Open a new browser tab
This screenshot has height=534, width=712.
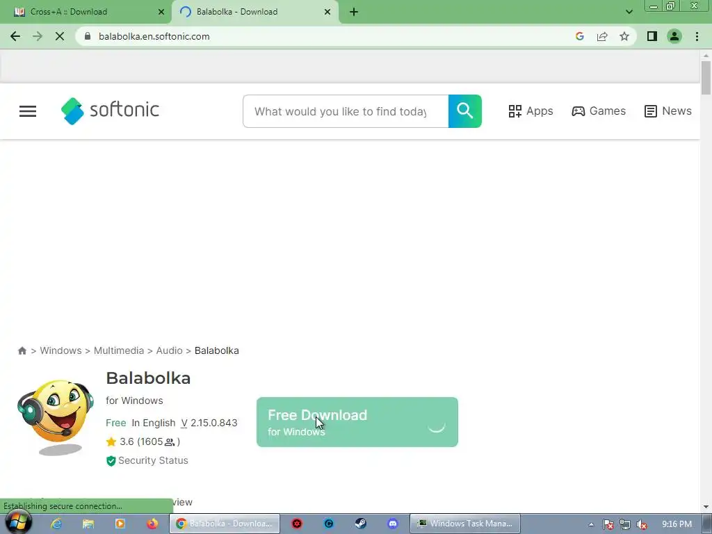(354, 13)
